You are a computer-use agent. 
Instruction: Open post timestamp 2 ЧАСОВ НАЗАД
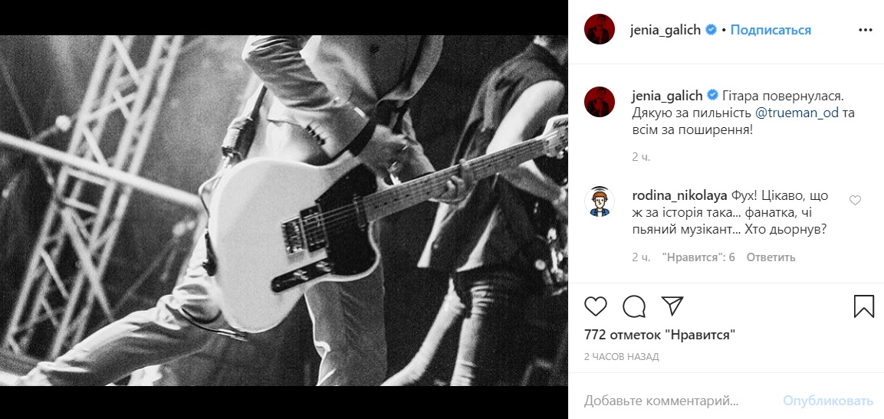(x=621, y=356)
